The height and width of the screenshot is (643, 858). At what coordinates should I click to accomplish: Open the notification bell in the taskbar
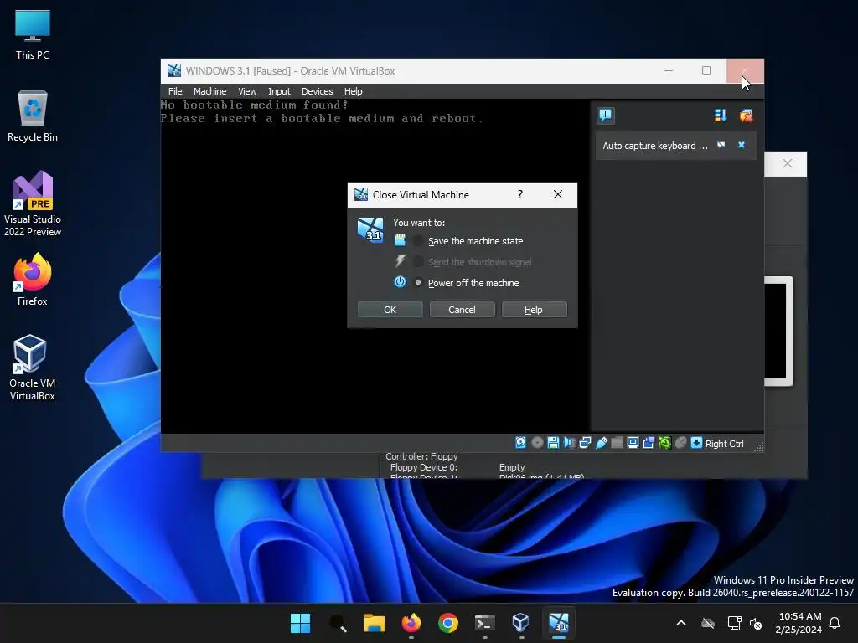pyautogui.click(x=835, y=623)
